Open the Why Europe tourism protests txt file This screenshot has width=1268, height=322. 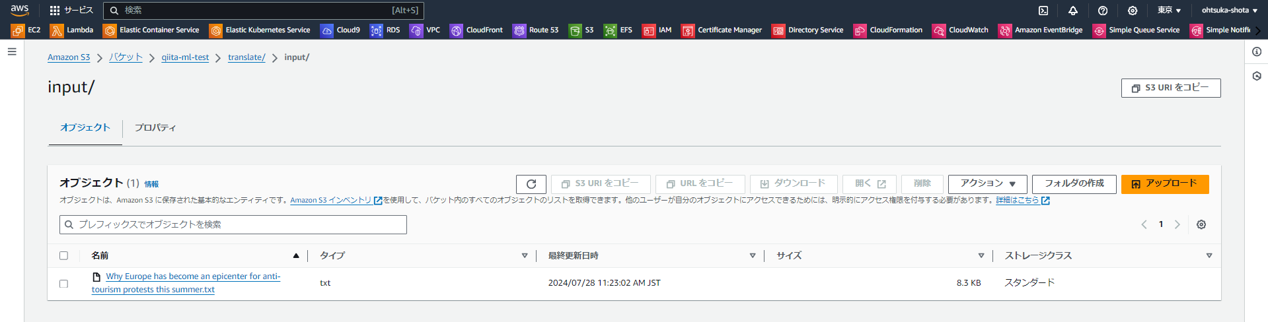pyautogui.click(x=186, y=283)
